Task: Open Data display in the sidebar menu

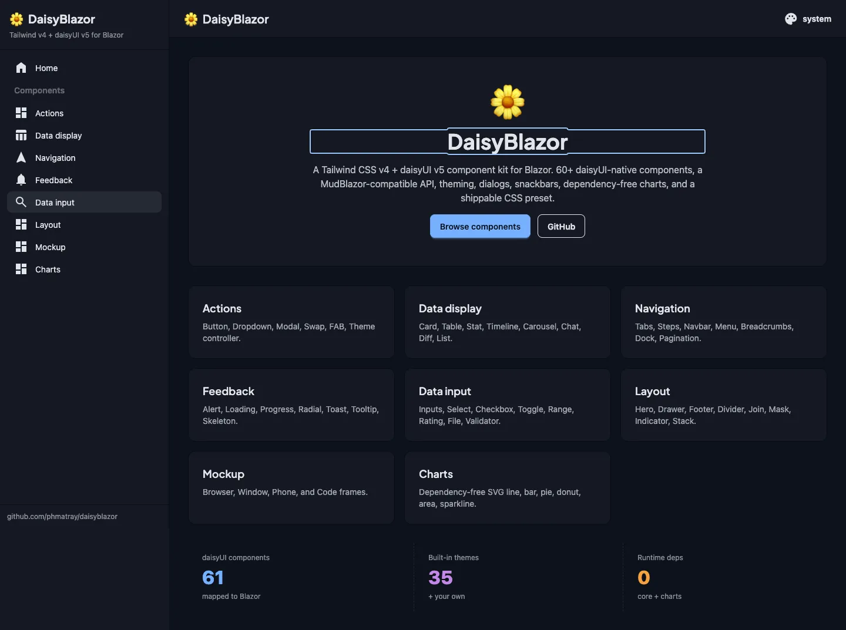Action: point(84,136)
